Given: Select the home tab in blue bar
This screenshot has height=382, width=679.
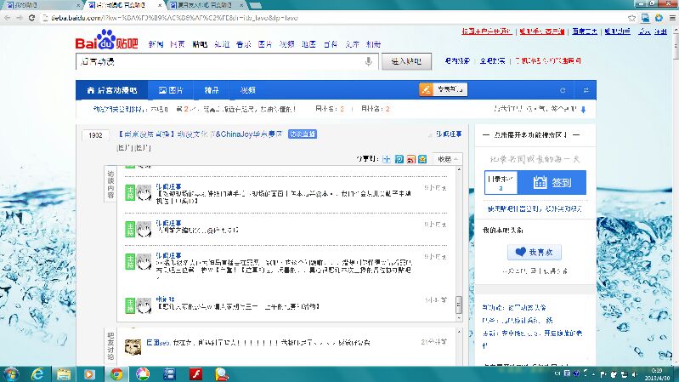Looking at the screenshot, I should tap(111, 90).
